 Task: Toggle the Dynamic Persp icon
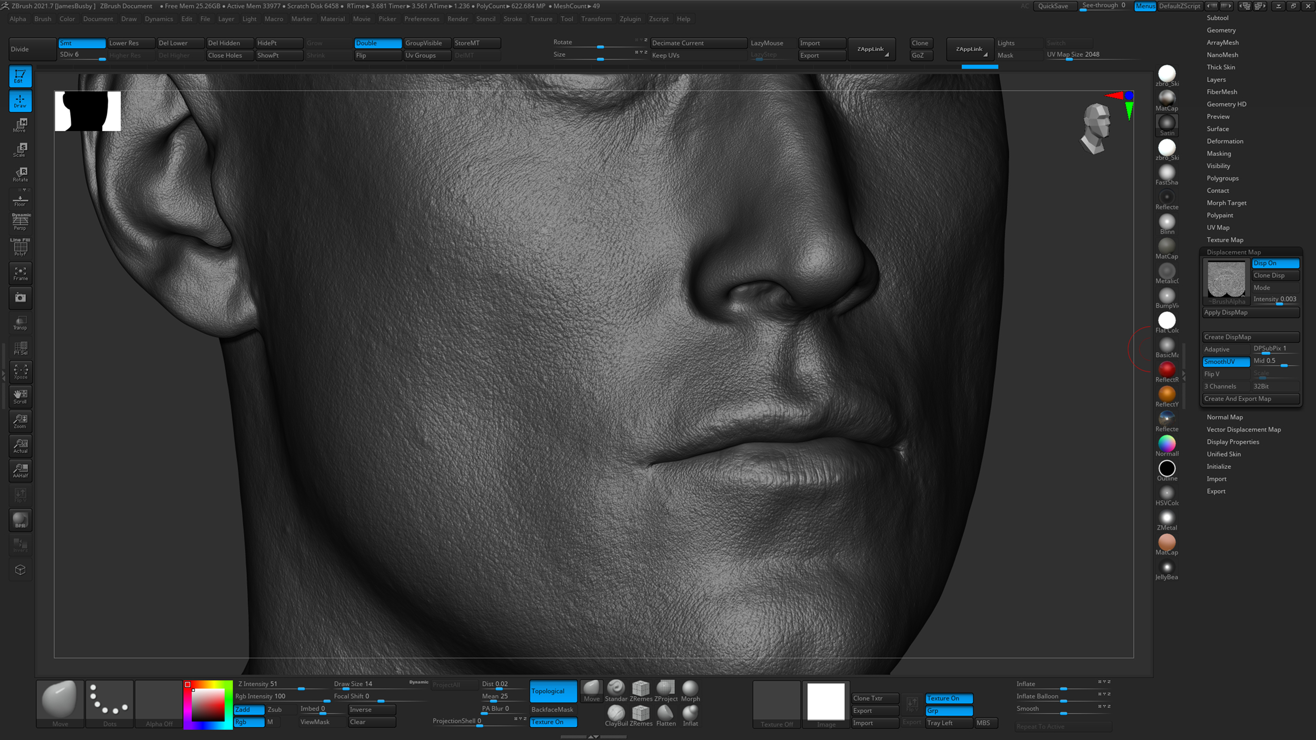(20, 221)
